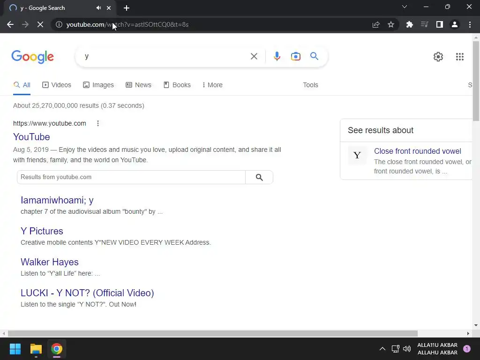This screenshot has height=360, width=480.
Task: Show hidden tray icons chevron
Action: click(382, 349)
